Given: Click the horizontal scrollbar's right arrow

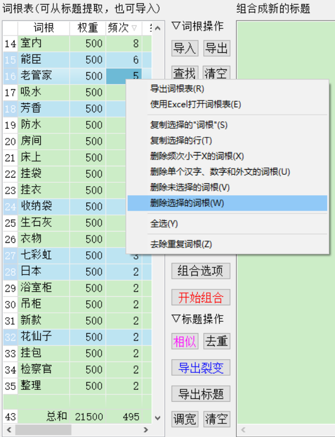Looking at the screenshot, I should coord(145,430).
